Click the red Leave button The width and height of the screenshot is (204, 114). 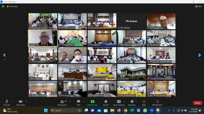point(197,103)
